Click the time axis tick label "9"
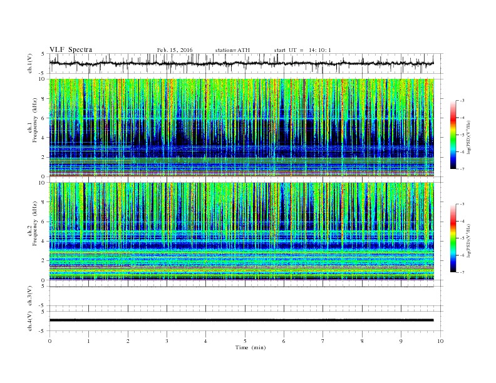The width and height of the screenshot is (496, 383). point(401,341)
